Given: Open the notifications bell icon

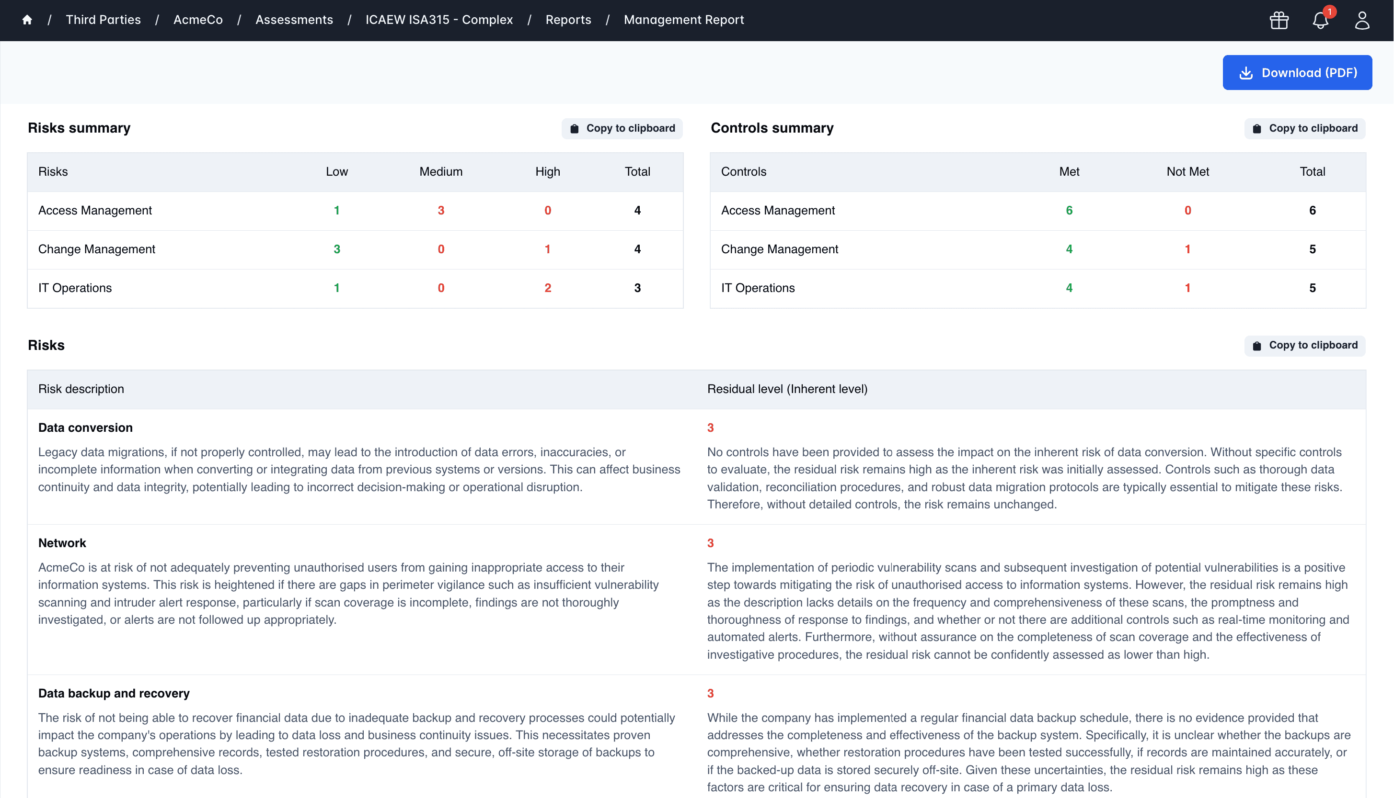Looking at the screenshot, I should point(1320,21).
